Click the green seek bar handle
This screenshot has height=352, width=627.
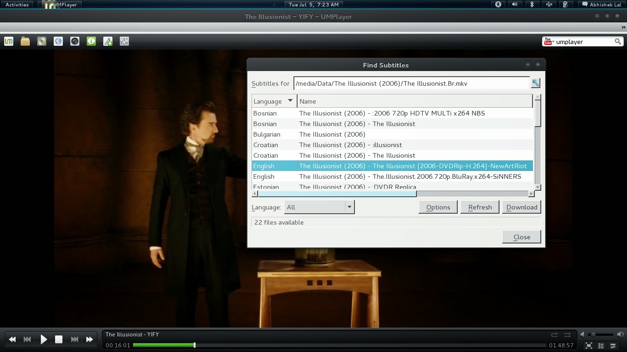pos(195,345)
